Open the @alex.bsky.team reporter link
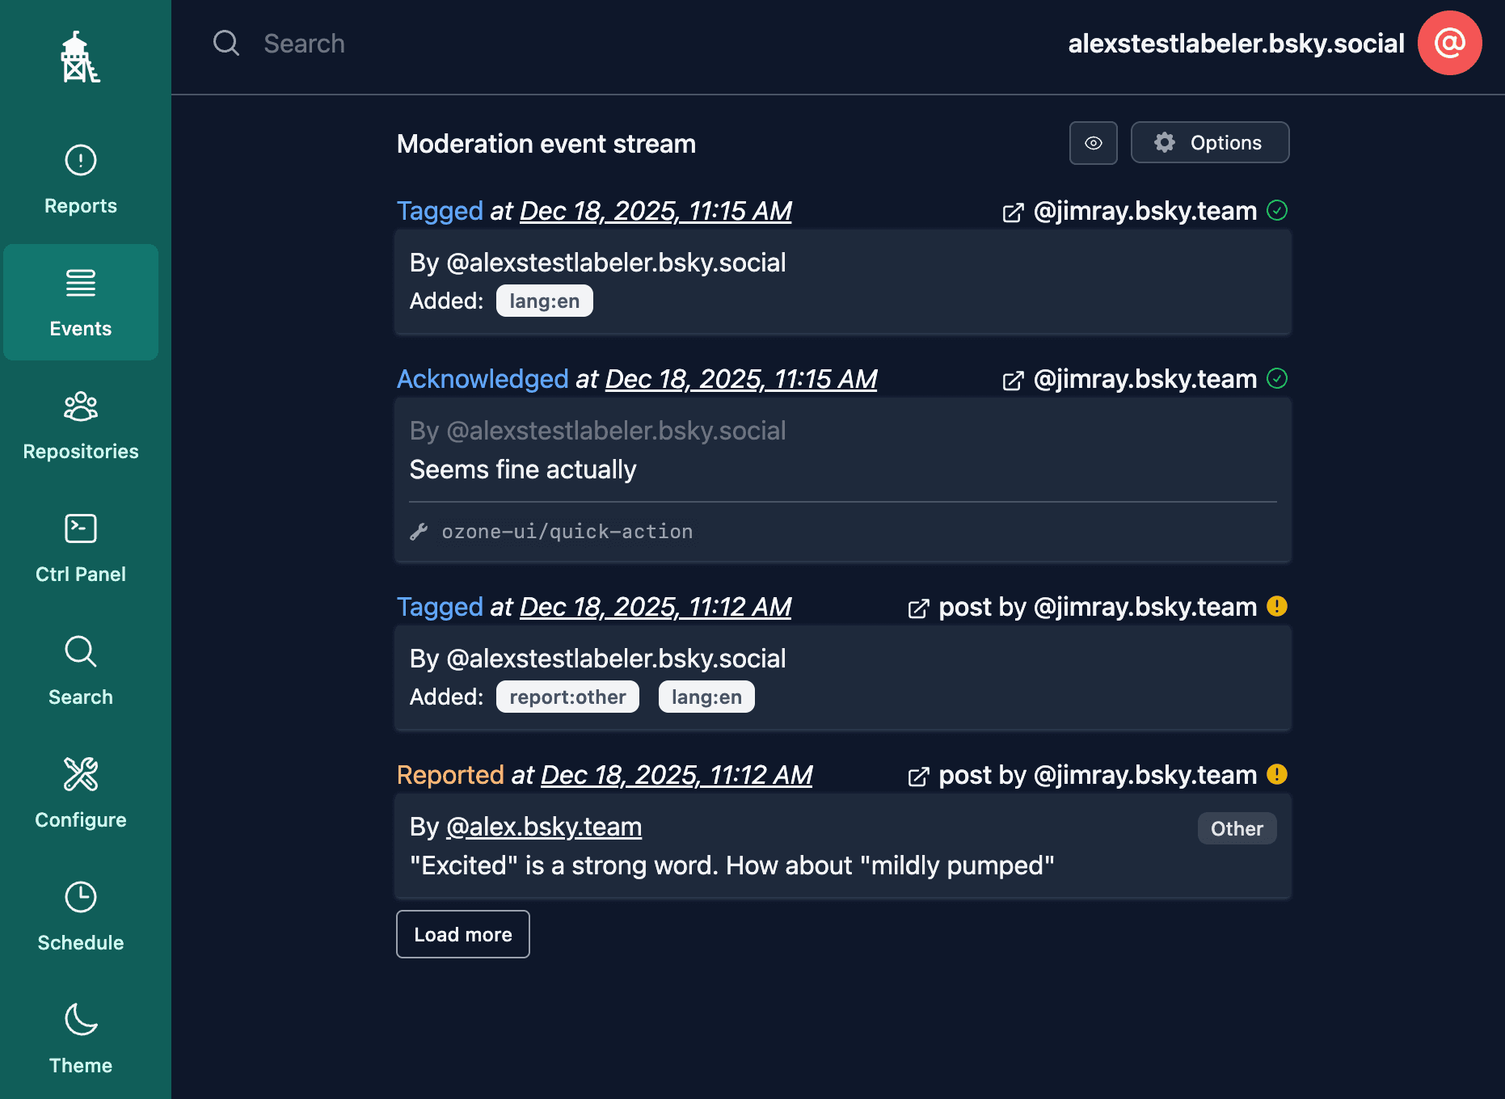Viewport: 1505px width, 1099px height. (x=544, y=827)
